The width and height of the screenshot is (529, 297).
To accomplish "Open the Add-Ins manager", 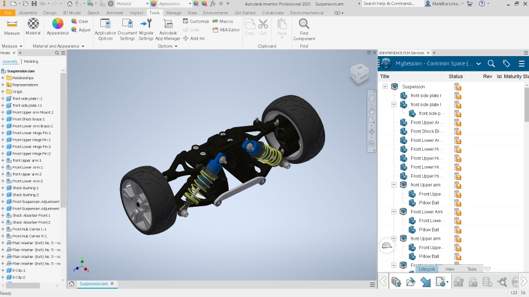I will [x=193, y=38].
